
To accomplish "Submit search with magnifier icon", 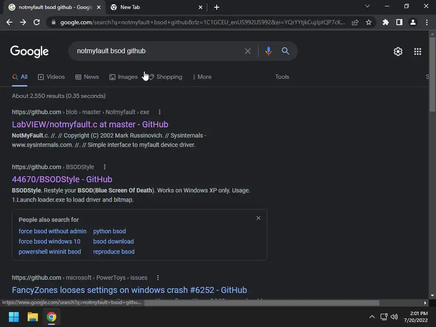I will [x=285, y=51].
